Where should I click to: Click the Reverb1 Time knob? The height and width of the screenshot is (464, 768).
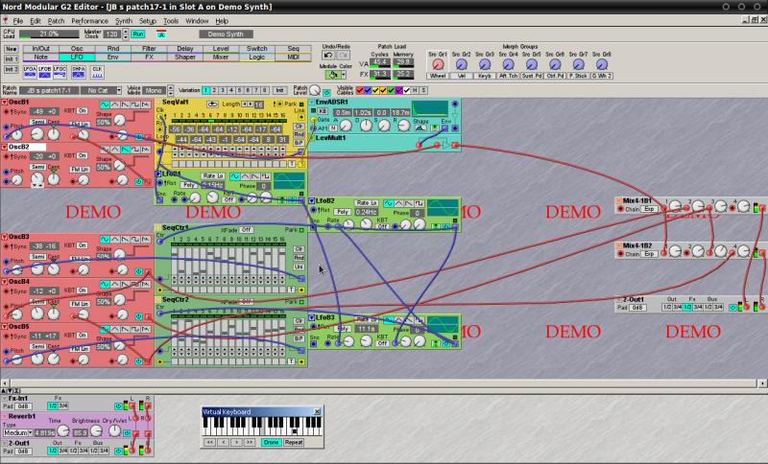[x=63, y=430]
